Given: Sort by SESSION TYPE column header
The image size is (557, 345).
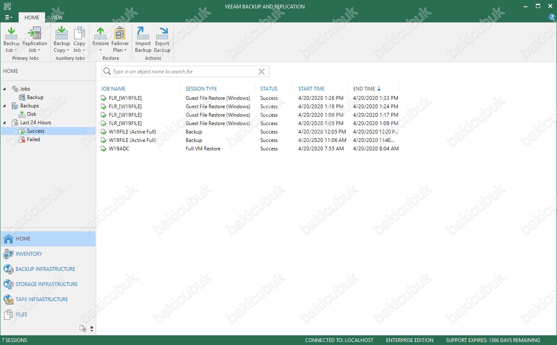Looking at the screenshot, I should tap(201, 89).
